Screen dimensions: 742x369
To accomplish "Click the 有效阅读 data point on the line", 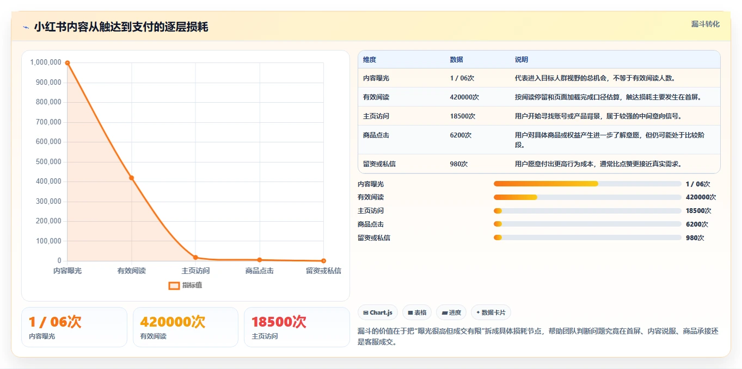I will 131,178.
